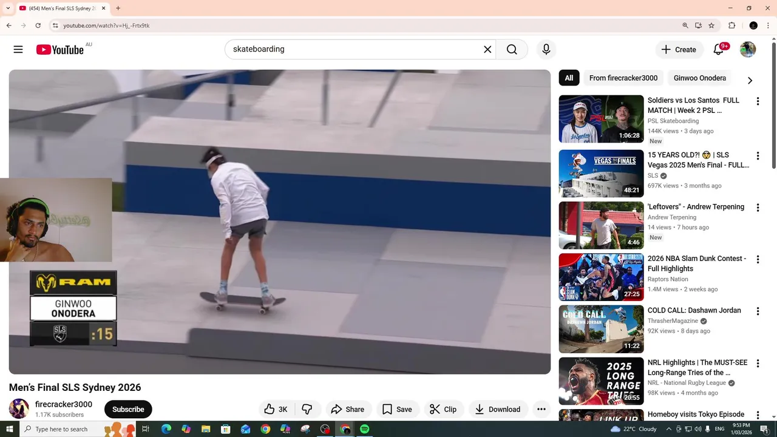Open a new browser tab

pyautogui.click(x=118, y=8)
